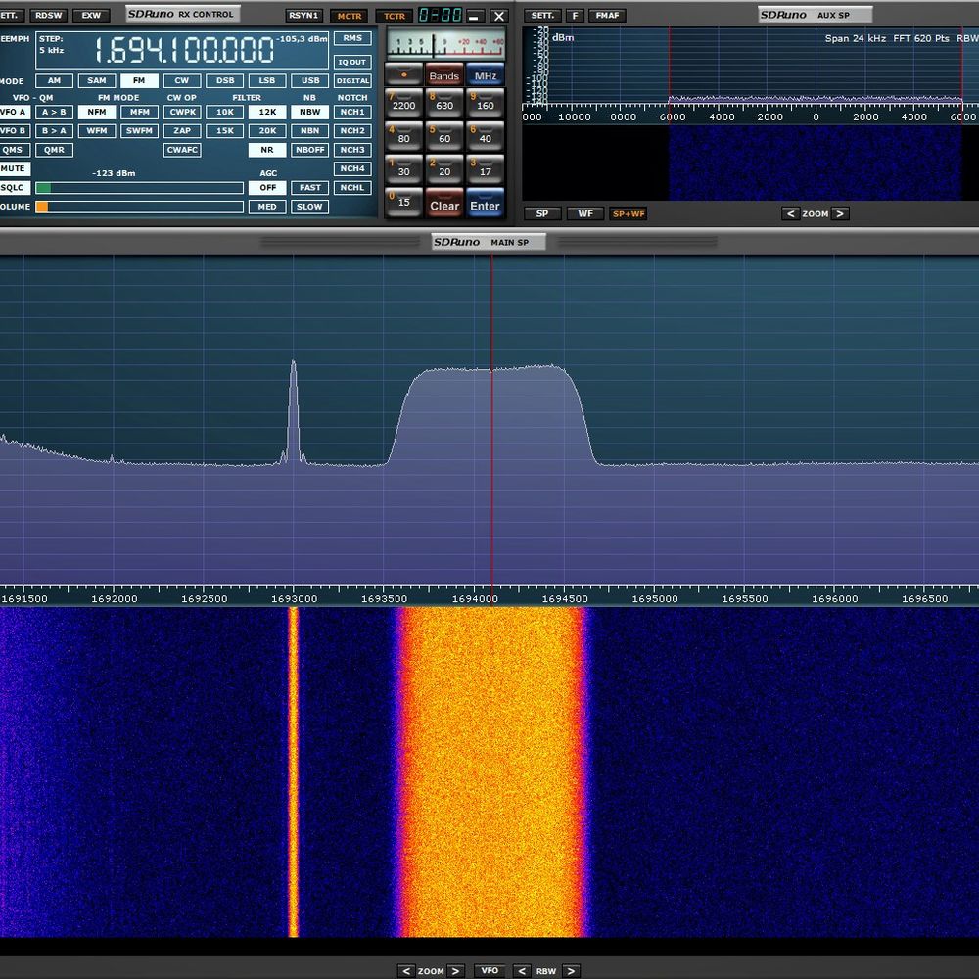Image resolution: width=979 pixels, height=979 pixels.
Task: Choose WFM FM mode
Action: (97, 130)
